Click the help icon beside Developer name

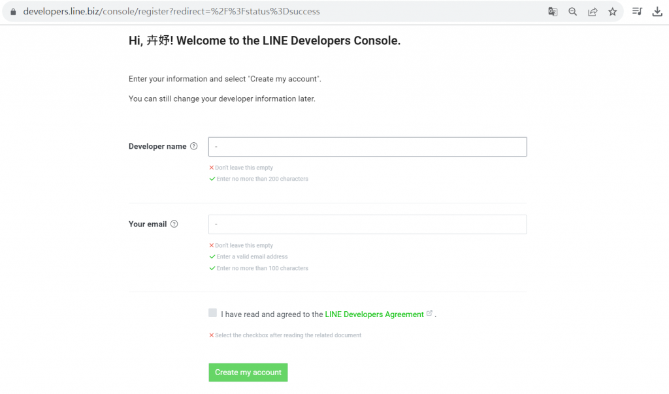193,146
